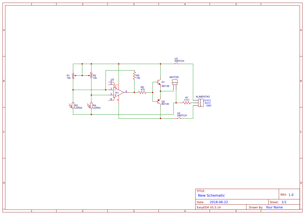Click the "BD140" transistor part name
The height and width of the screenshot is (215, 305).
pyautogui.click(x=165, y=104)
